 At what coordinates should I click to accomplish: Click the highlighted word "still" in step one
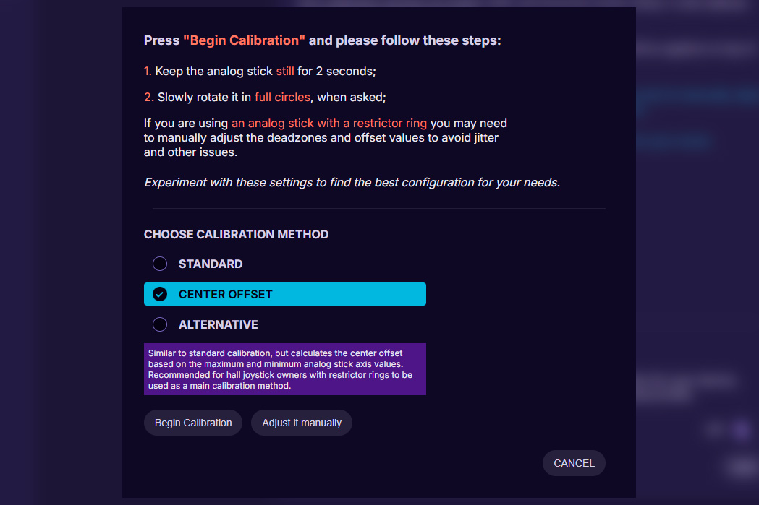(285, 72)
